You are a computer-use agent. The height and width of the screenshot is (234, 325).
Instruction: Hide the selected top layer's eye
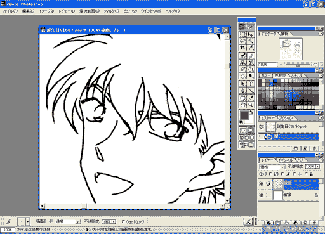(262, 184)
